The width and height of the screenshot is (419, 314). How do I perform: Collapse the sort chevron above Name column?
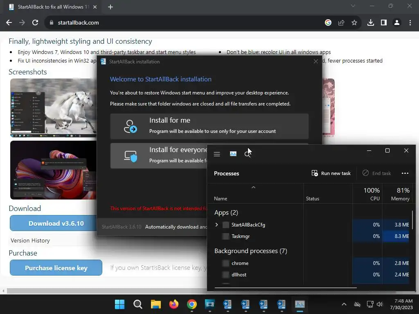tap(253, 187)
